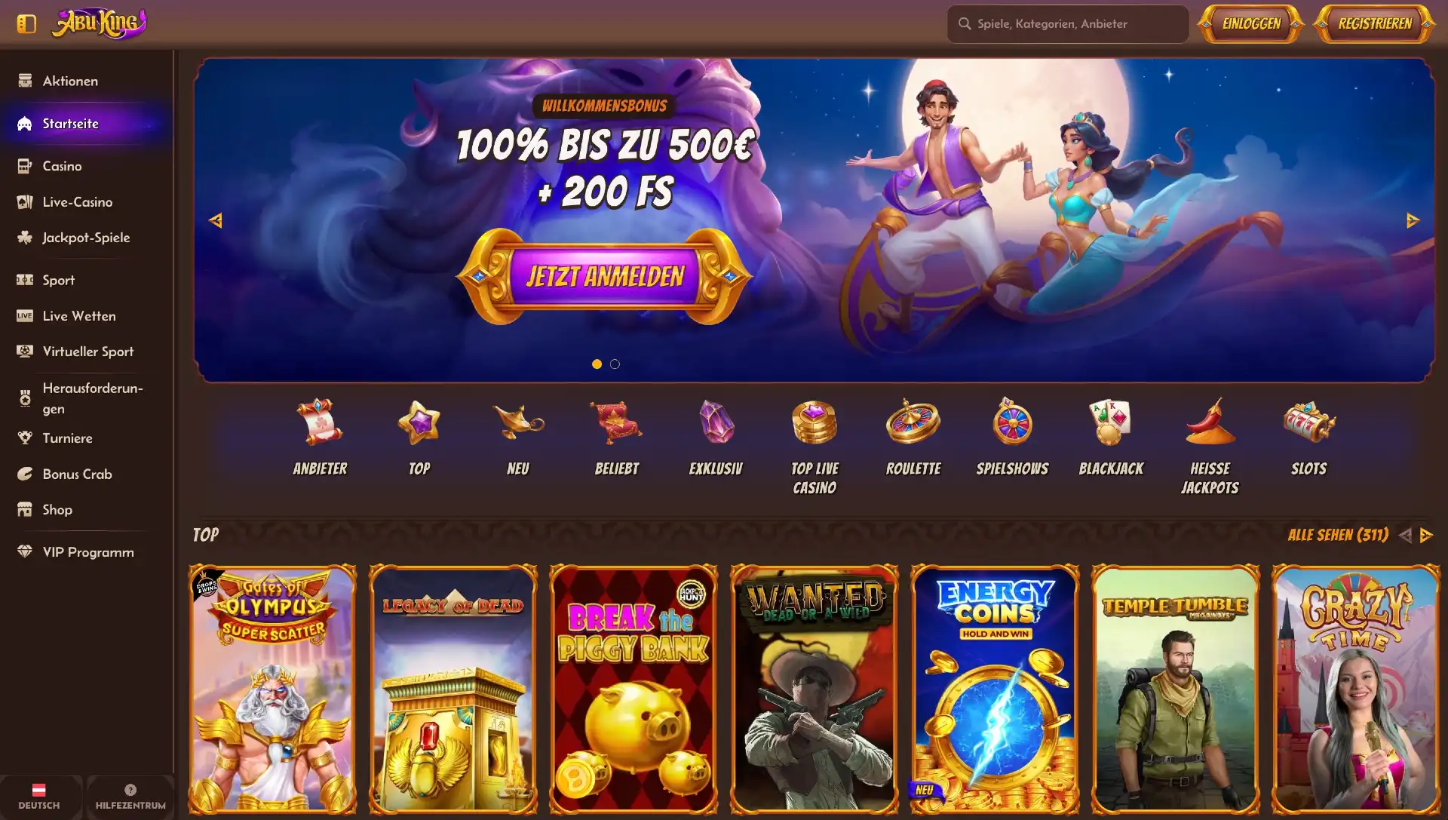Open the Slots machine category icon
This screenshot has height=820, width=1448.
(x=1309, y=422)
